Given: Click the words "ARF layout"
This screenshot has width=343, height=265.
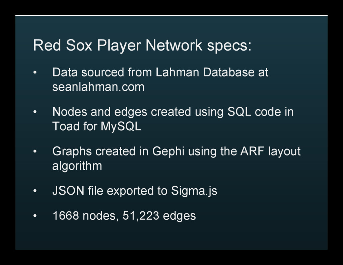Looking at the screenshot, I should click(270, 151).
